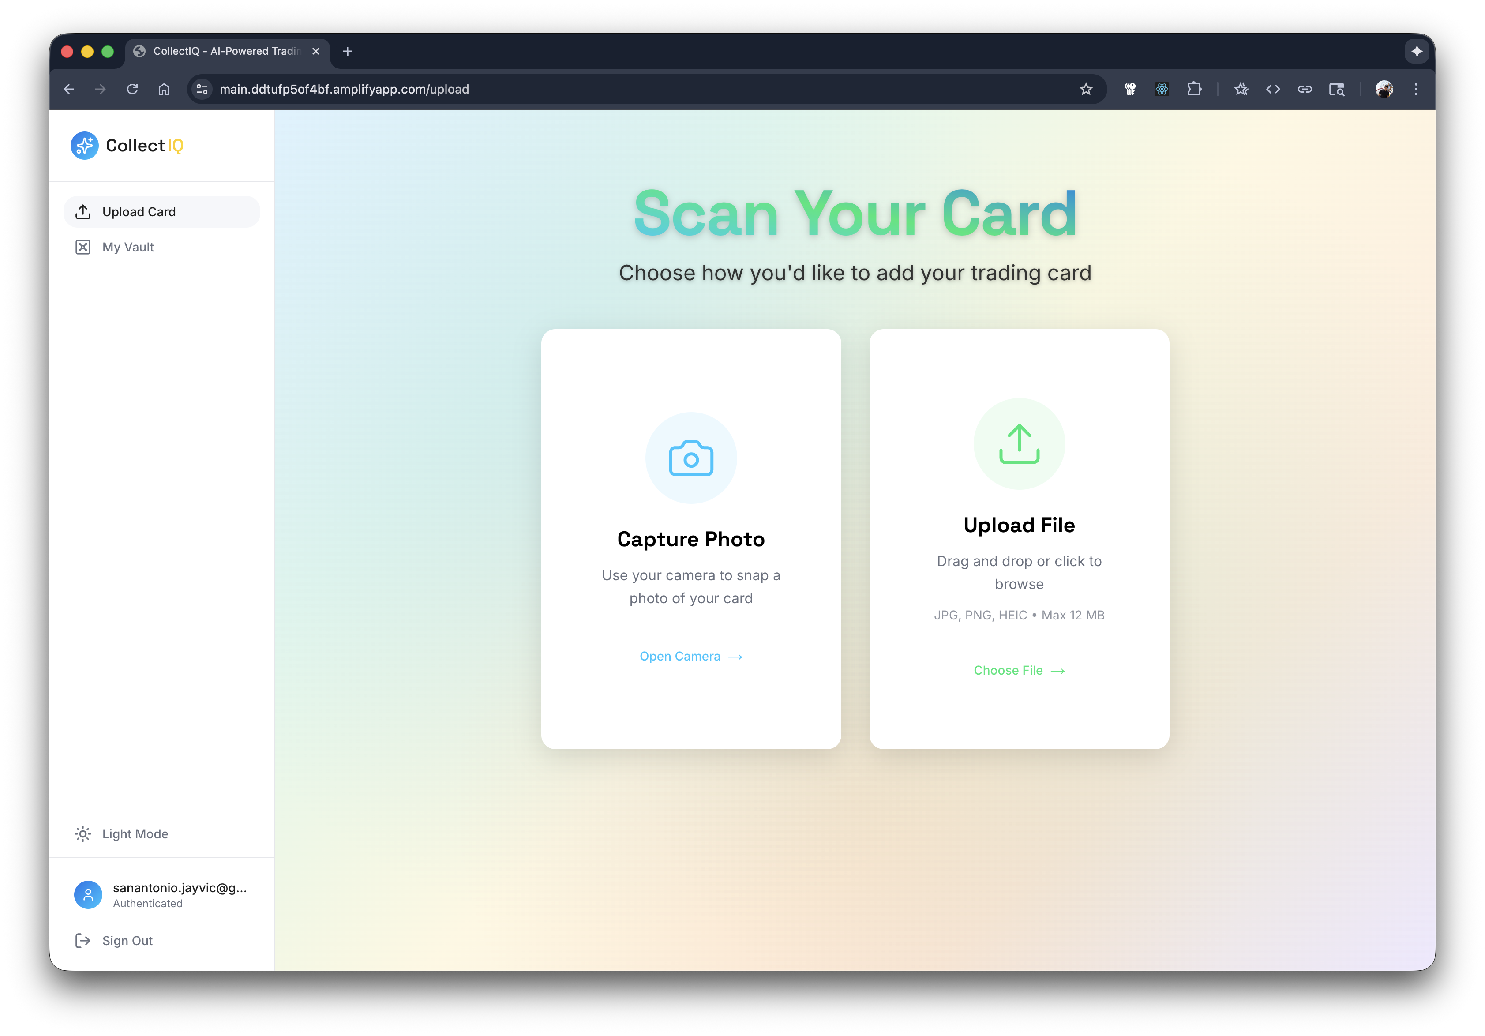Image resolution: width=1485 pixels, height=1036 pixels.
Task: Click the user avatar icon in sidebar
Action: coord(88,894)
